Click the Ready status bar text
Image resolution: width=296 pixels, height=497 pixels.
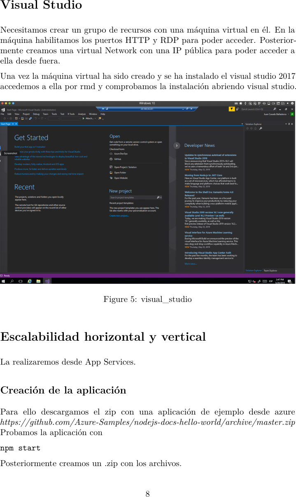(x=7, y=276)
